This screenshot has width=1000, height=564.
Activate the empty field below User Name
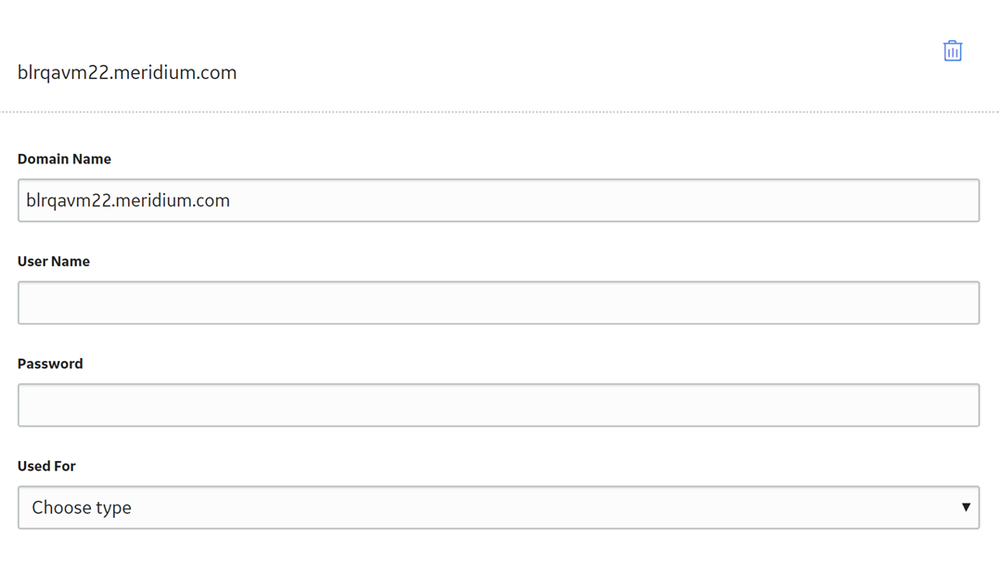click(x=499, y=302)
